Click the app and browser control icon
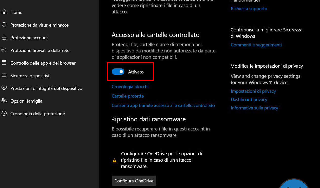Image resolution: width=320 pixels, height=188 pixels. (x=4, y=63)
